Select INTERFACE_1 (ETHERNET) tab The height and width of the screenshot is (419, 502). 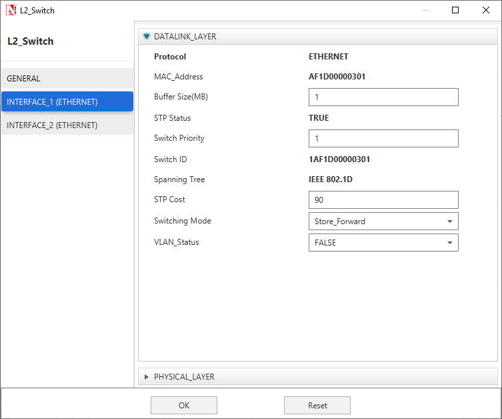[x=67, y=102]
